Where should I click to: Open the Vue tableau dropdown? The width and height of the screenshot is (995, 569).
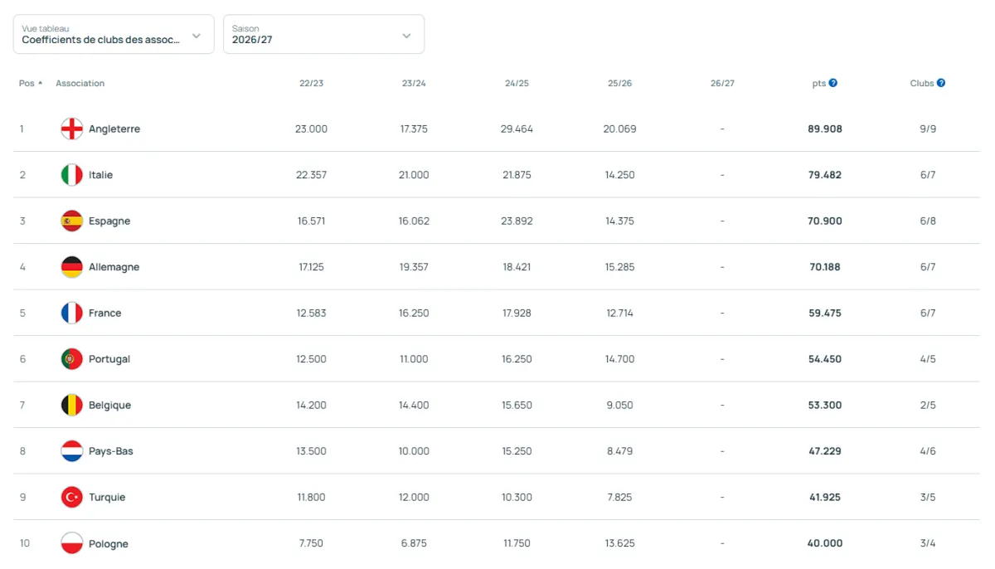tap(114, 35)
